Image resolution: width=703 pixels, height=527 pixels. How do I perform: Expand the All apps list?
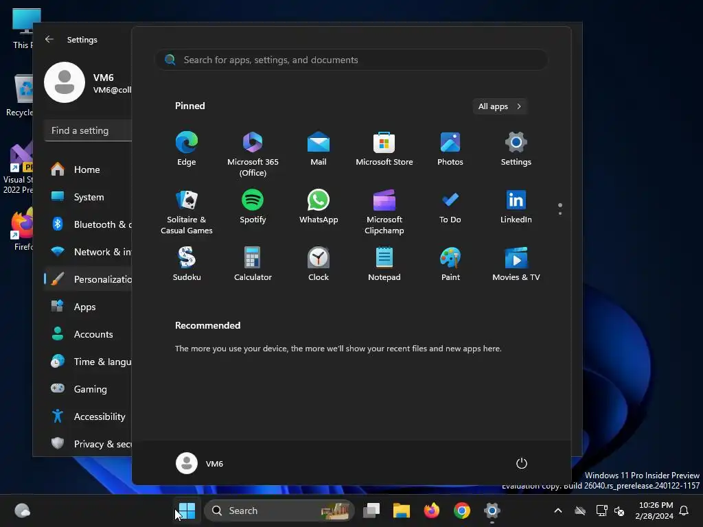tap(500, 106)
